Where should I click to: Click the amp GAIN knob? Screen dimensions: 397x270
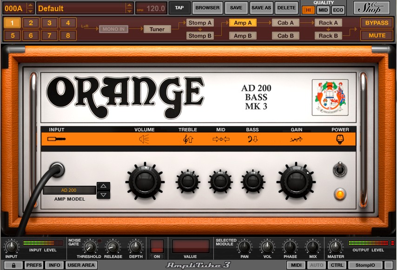[x=296, y=182]
